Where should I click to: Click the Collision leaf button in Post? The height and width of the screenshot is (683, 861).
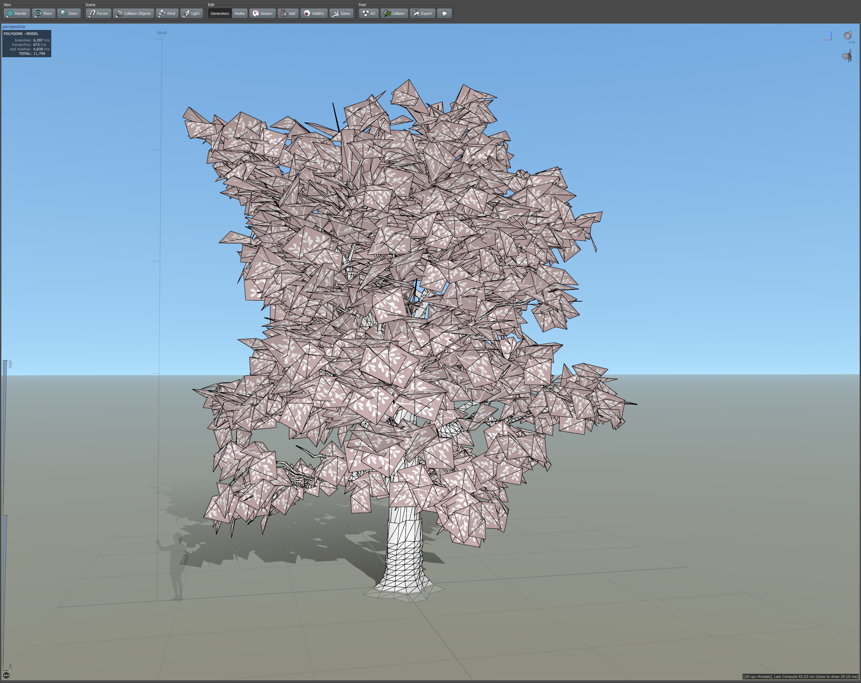394,13
